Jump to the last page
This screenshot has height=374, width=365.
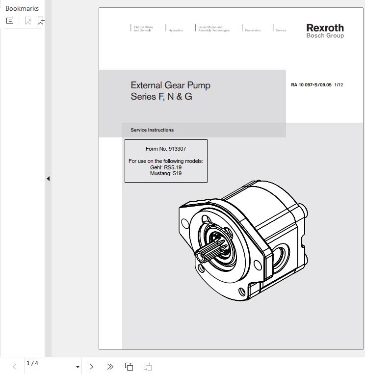pos(110,367)
